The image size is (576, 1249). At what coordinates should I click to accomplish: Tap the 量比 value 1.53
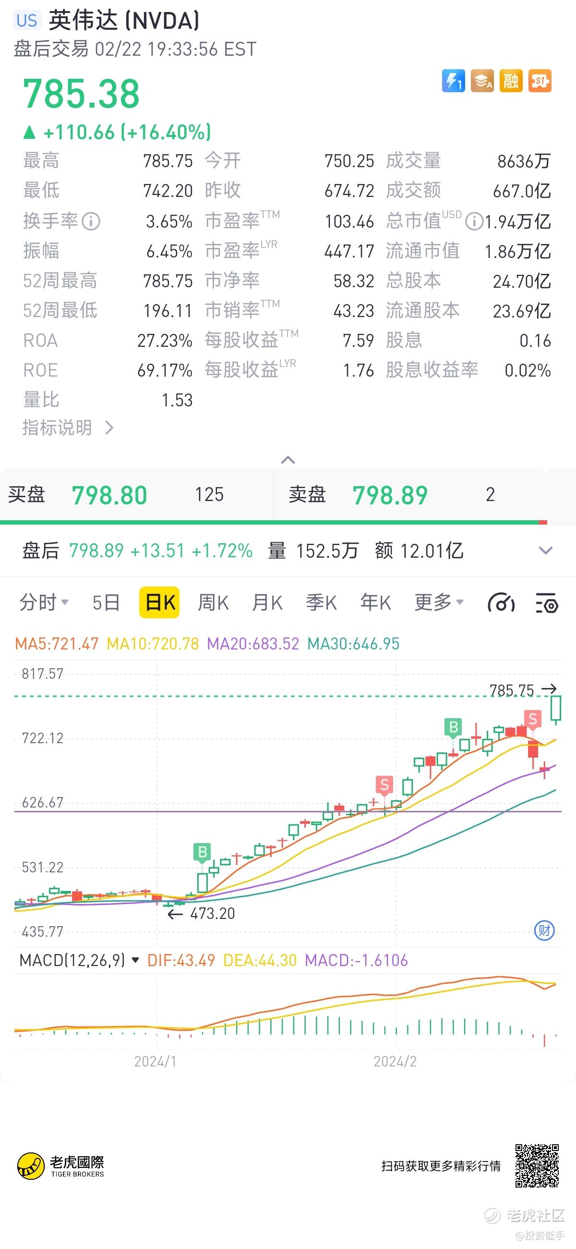pos(177,401)
